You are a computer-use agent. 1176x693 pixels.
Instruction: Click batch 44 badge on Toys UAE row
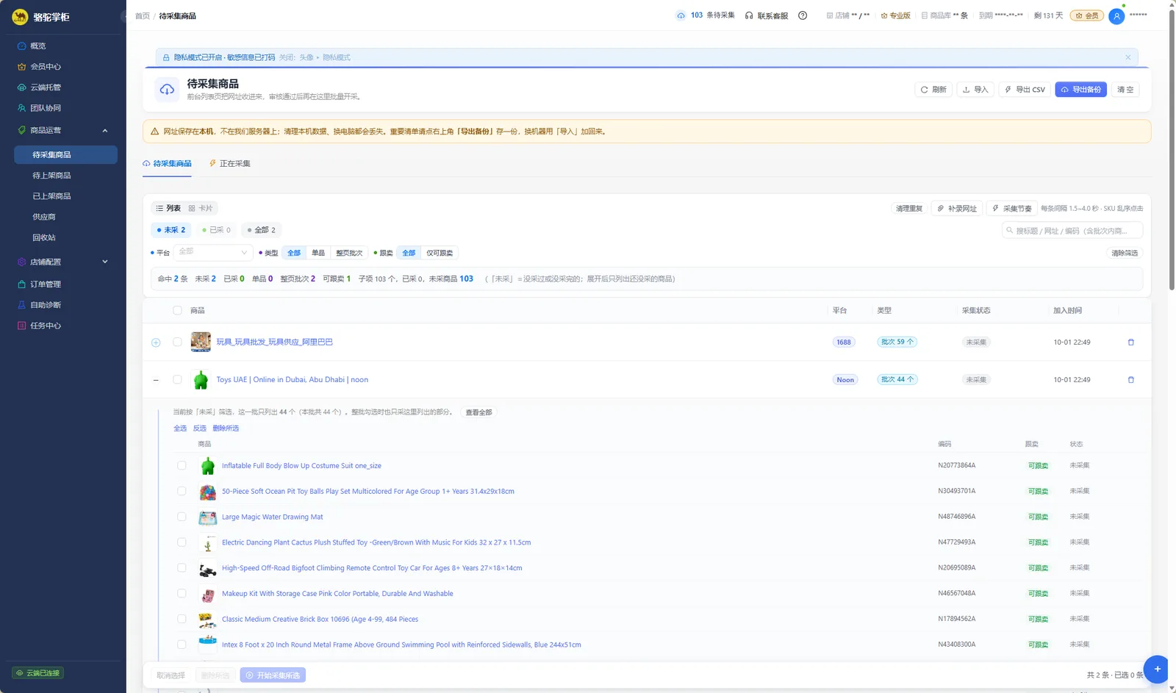click(897, 379)
